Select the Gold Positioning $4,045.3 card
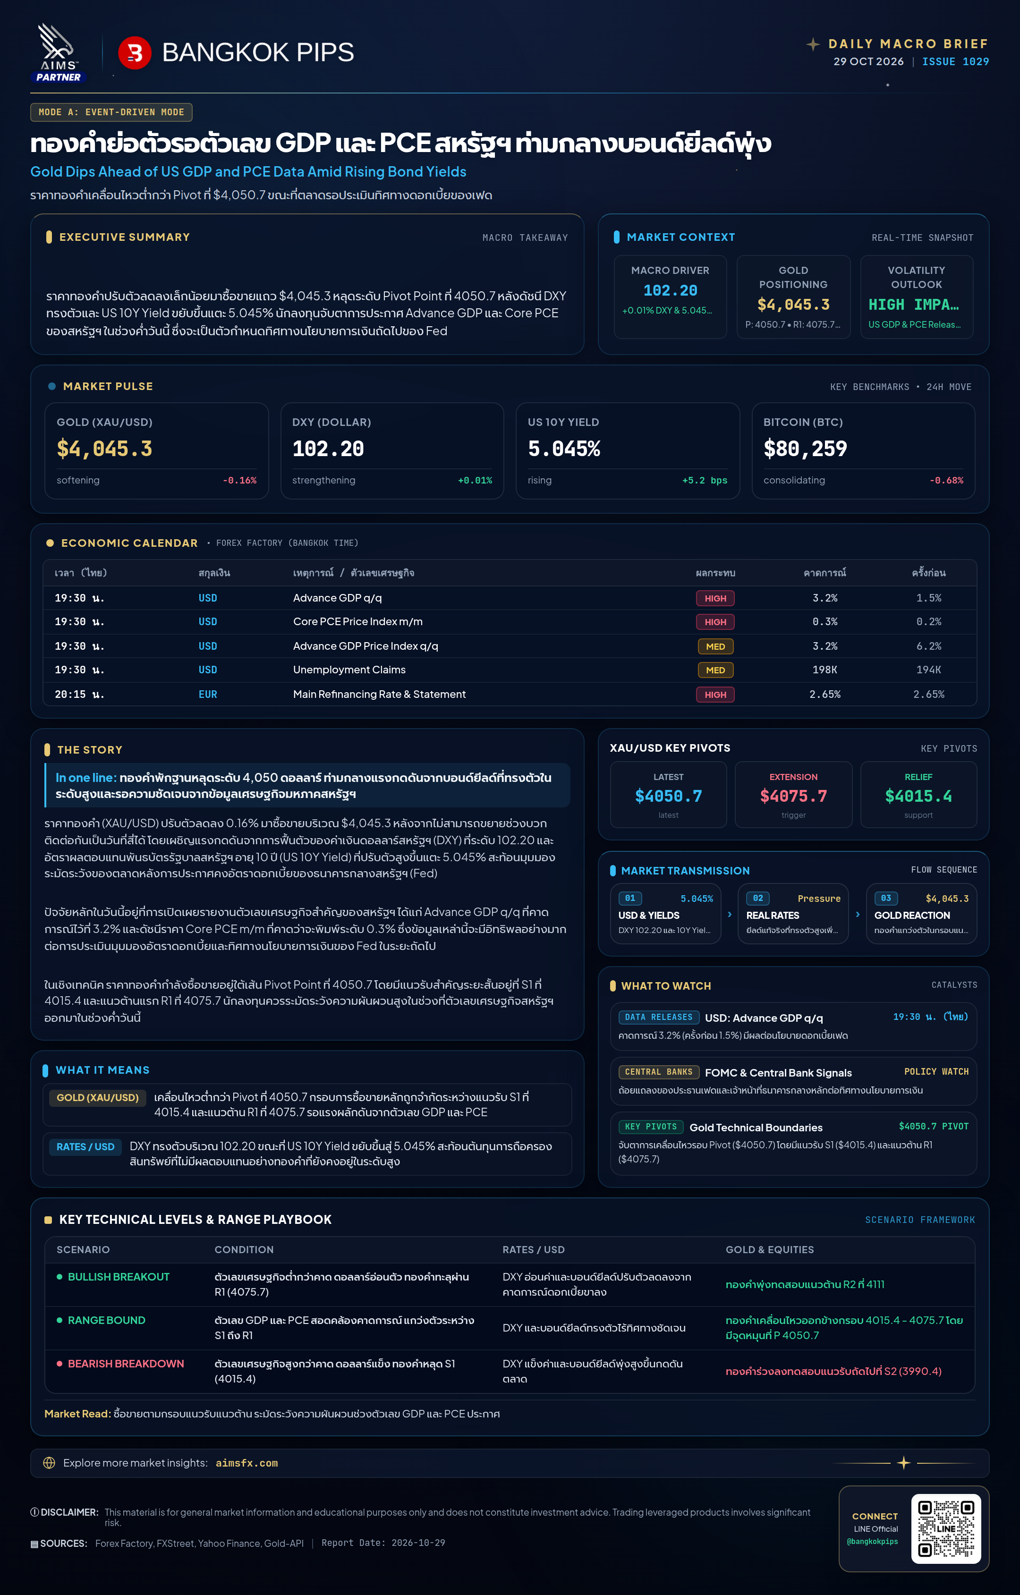Screen dimensions: 1020x1595 tap(793, 297)
